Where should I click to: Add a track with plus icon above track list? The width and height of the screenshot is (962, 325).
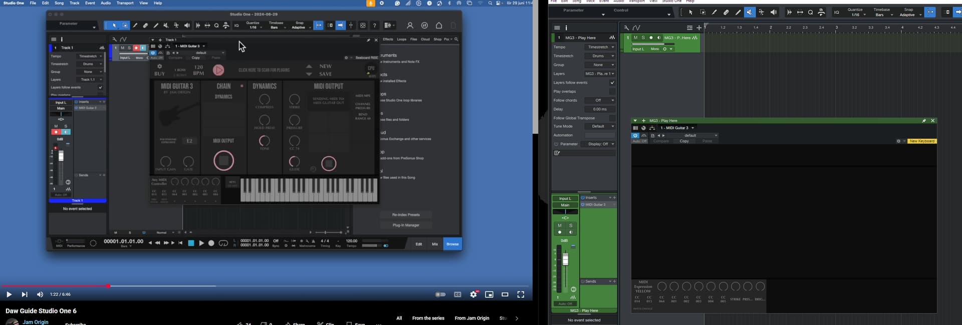pyautogui.click(x=699, y=28)
